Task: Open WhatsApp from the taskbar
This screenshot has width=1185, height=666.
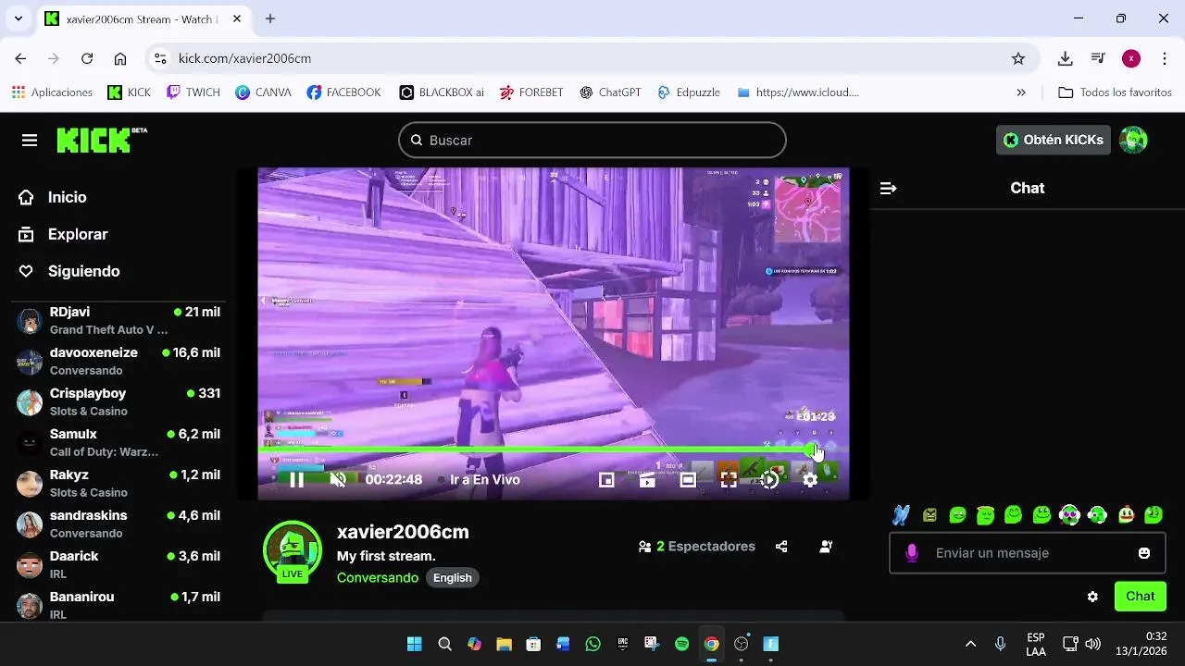Action: point(593,644)
